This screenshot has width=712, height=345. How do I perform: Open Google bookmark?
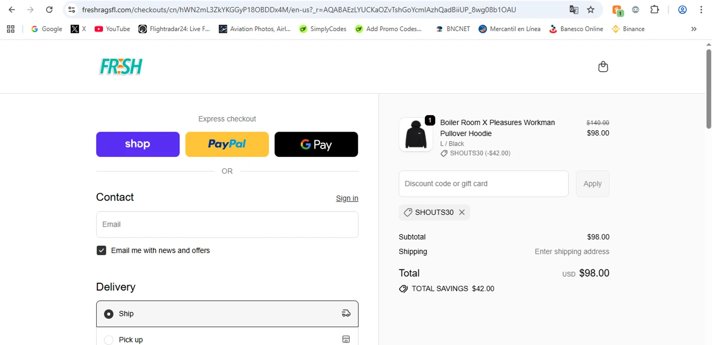pos(47,29)
